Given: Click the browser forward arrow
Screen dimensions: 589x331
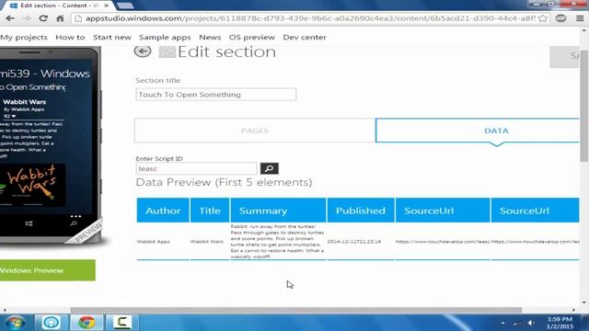Looking at the screenshot, I should click(x=27, y=18).
